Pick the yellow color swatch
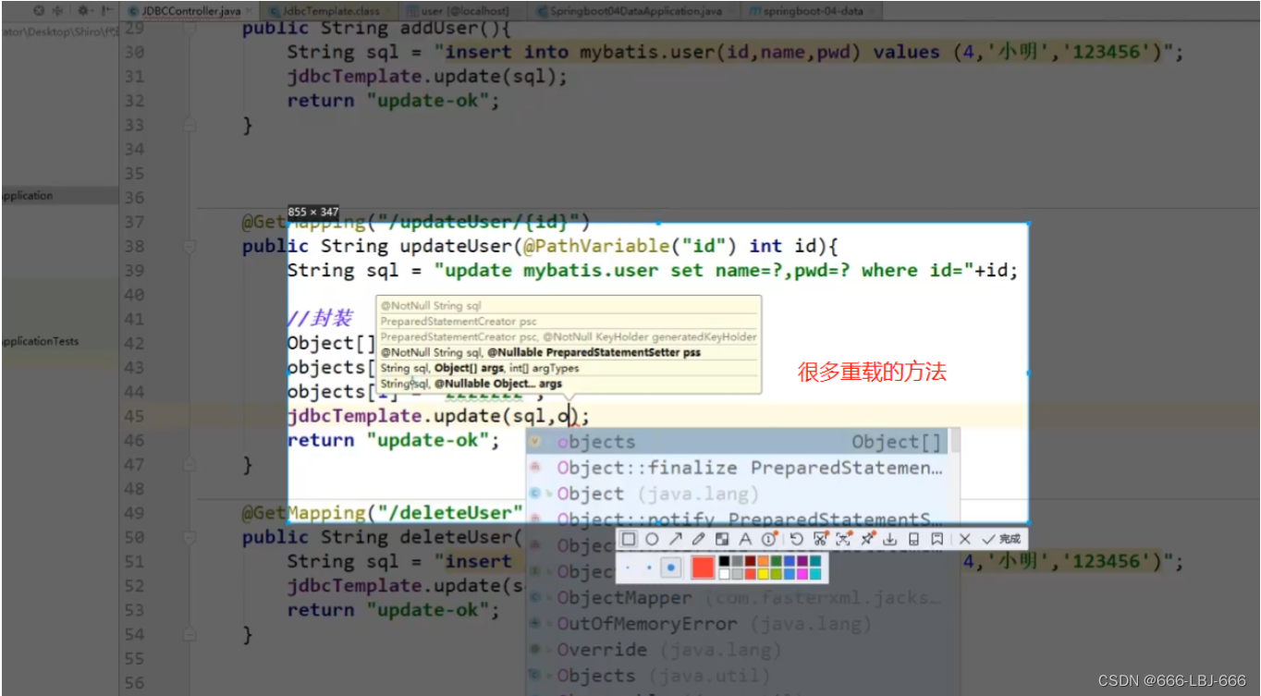1261x696 pixels. [764, 574]
